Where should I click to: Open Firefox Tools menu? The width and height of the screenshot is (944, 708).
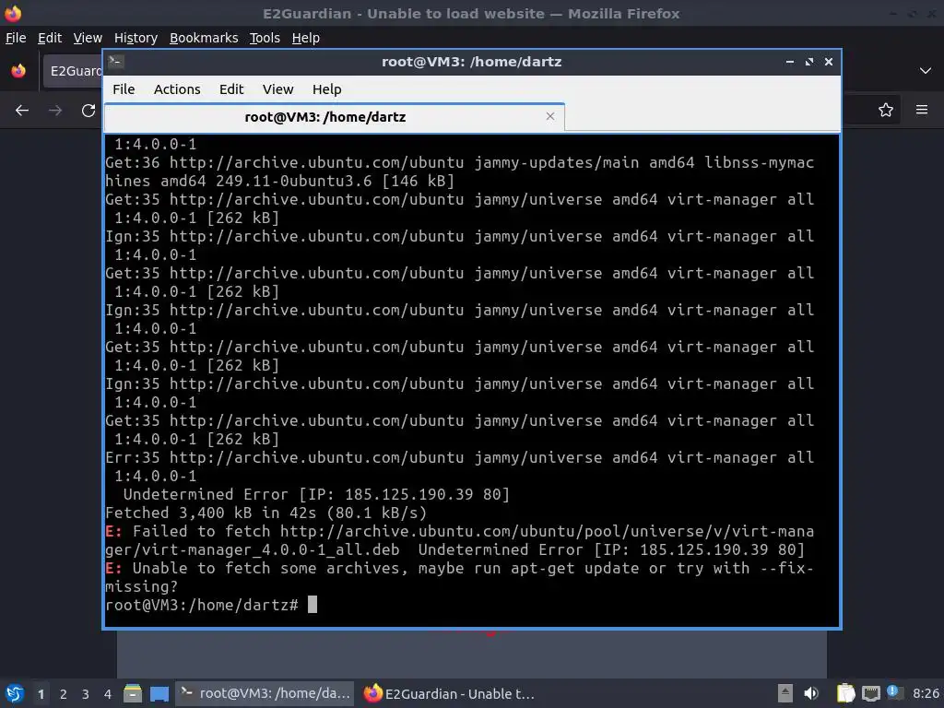click(265, 38)
